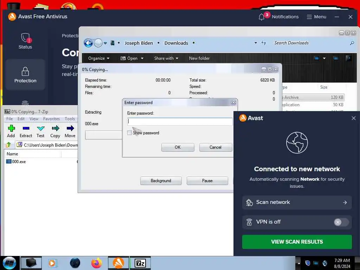Screen dimensions: 360x270
Task: Expand the Open dropdown arrow
Action: (142, 58)
